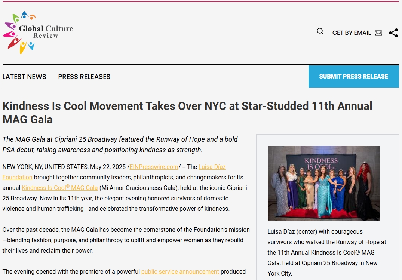Click the Submit Press Release button
402x280 pixels.
point(353,76)
